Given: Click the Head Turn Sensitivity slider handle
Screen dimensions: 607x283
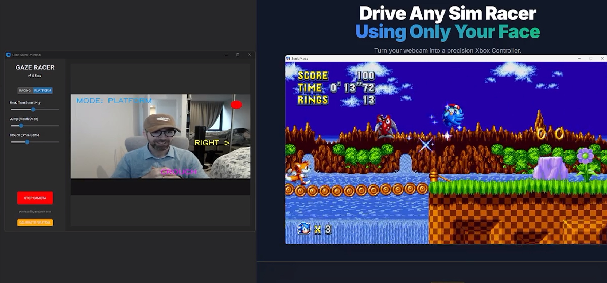Looking at the screenshot, I should 33,110.
